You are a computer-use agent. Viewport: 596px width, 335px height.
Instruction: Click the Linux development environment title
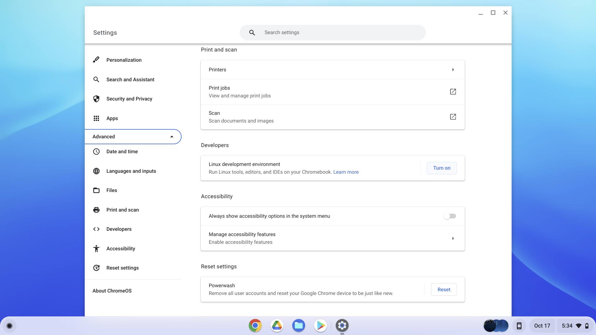point(244,164)
